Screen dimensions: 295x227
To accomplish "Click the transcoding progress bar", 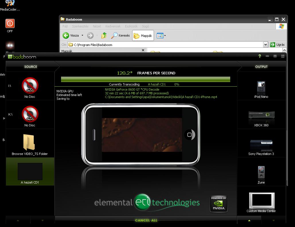I will point(145,79).
